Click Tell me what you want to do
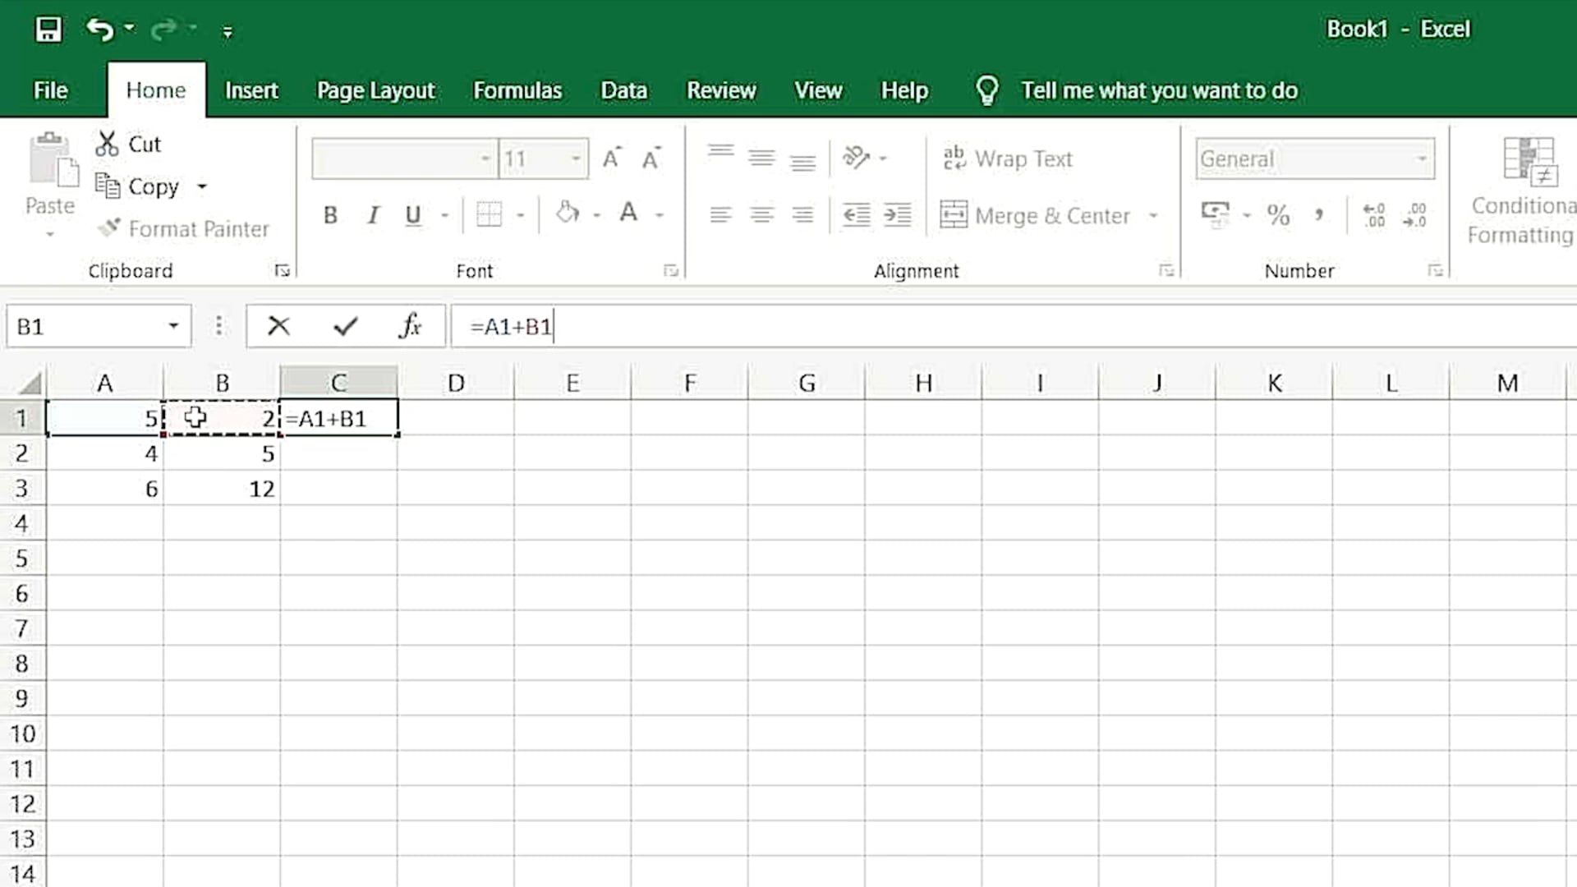This screenshot has width=1577, height=887. (1159, 90)
